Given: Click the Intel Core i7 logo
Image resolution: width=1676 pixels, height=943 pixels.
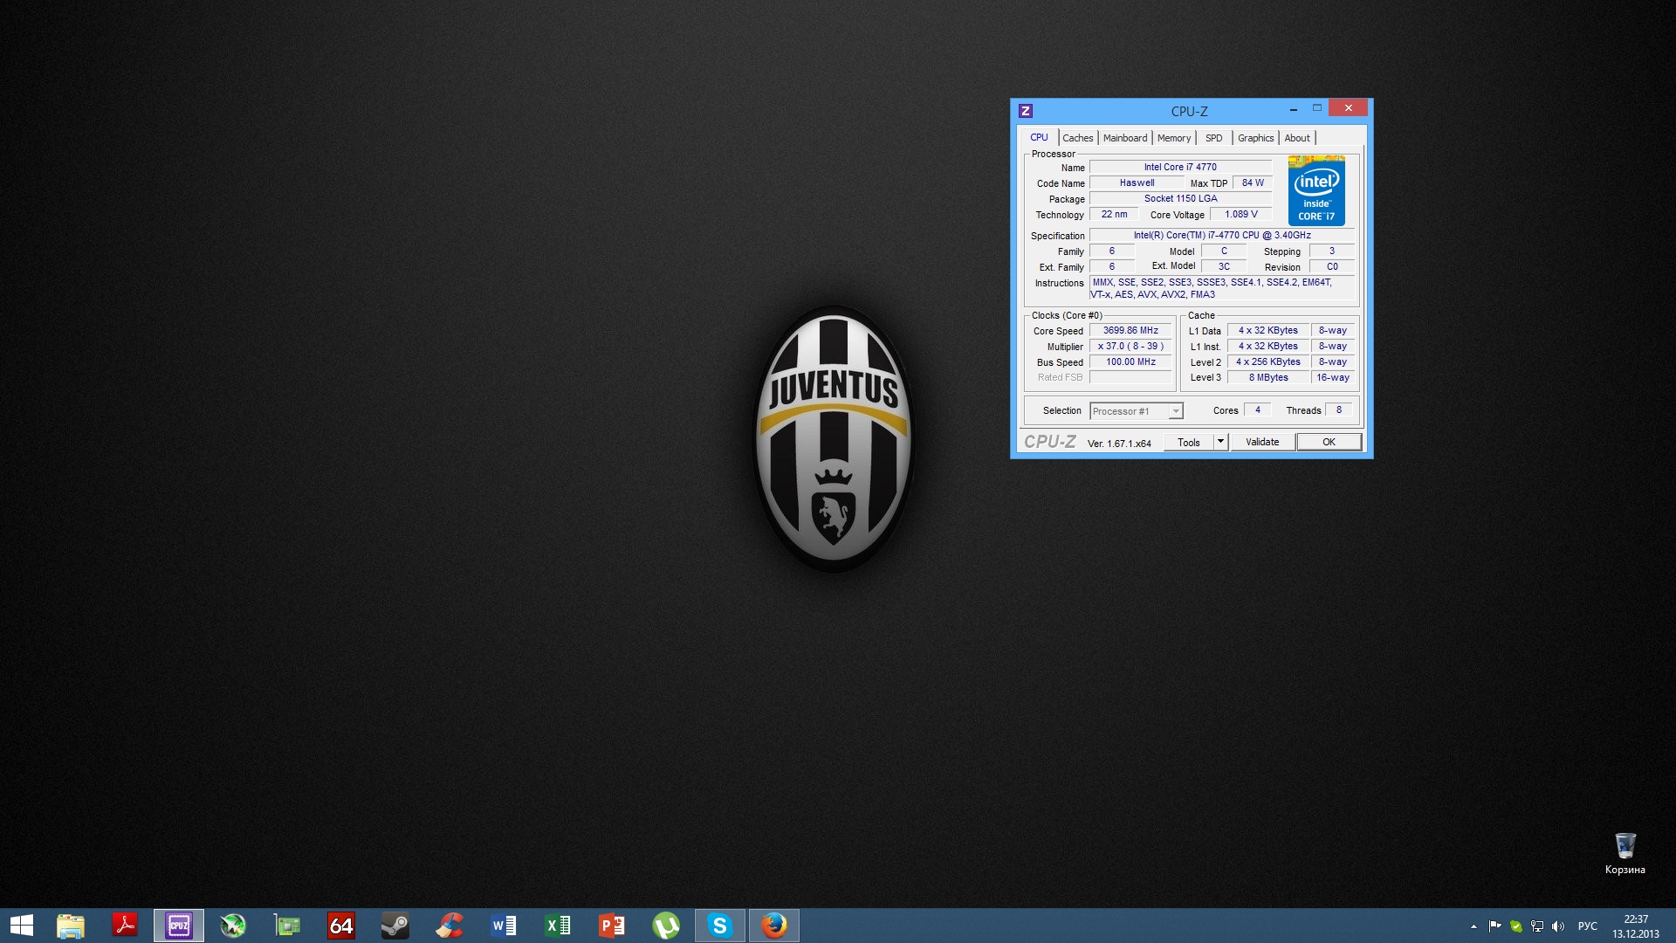Looking at the screenshot, I should click(x=1316, y=190).
